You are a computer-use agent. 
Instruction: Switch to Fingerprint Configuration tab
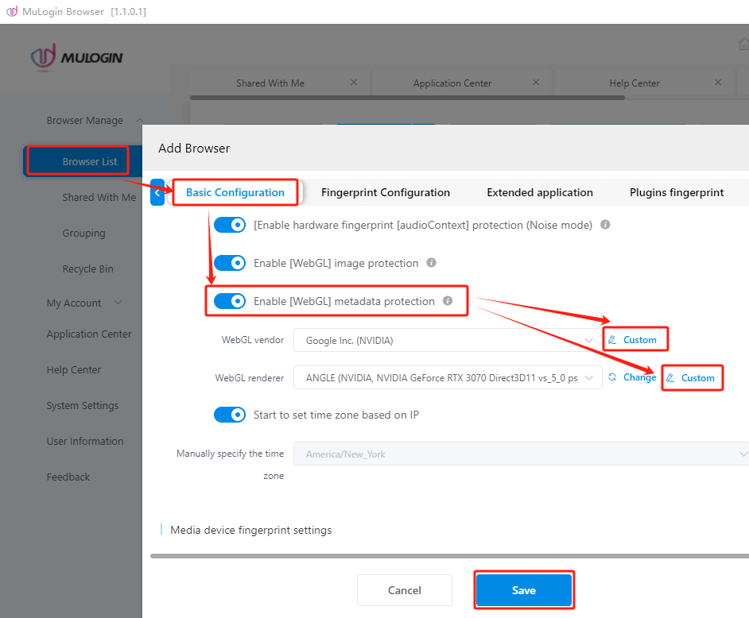(x=386, y=192)
